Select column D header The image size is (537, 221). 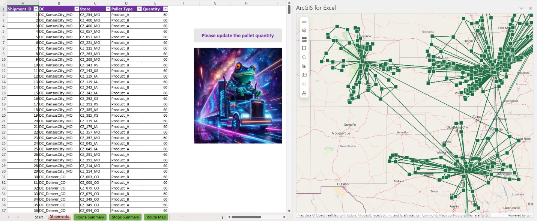pos(126,3)
